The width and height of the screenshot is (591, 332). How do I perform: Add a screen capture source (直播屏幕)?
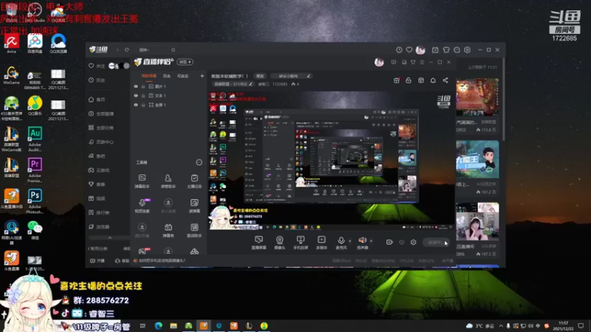tap(259, 243)
